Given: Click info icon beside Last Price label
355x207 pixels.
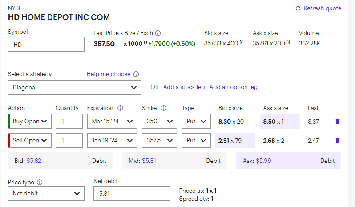Looking at the screenshot, I should [x=158, y=33].
